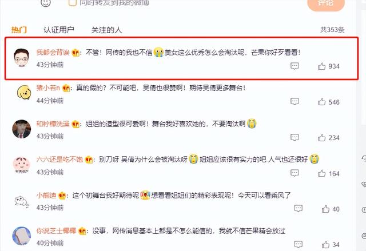Open 我都会背诶 username profile link
This screenshot has width=366, height=251.
(x=53, y=52)
